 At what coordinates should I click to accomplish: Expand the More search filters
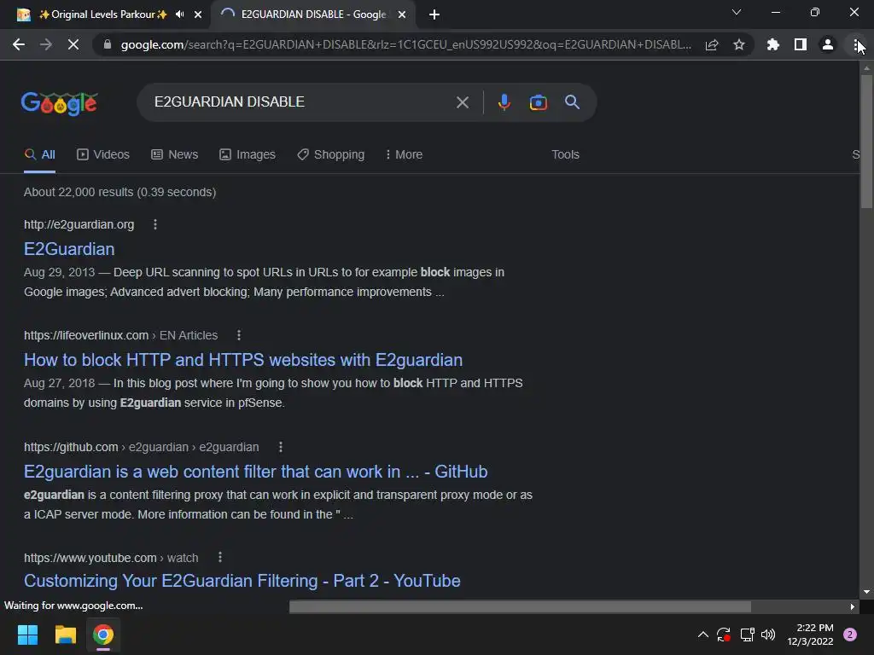(x=404, y=155)
